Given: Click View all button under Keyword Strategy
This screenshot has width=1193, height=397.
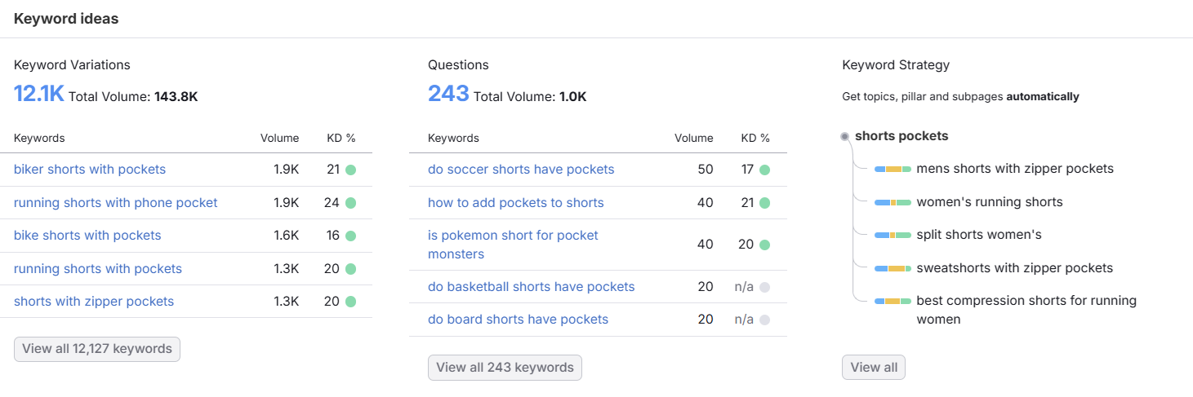Looking at the screenshot, I should click(x=874, y=368).
